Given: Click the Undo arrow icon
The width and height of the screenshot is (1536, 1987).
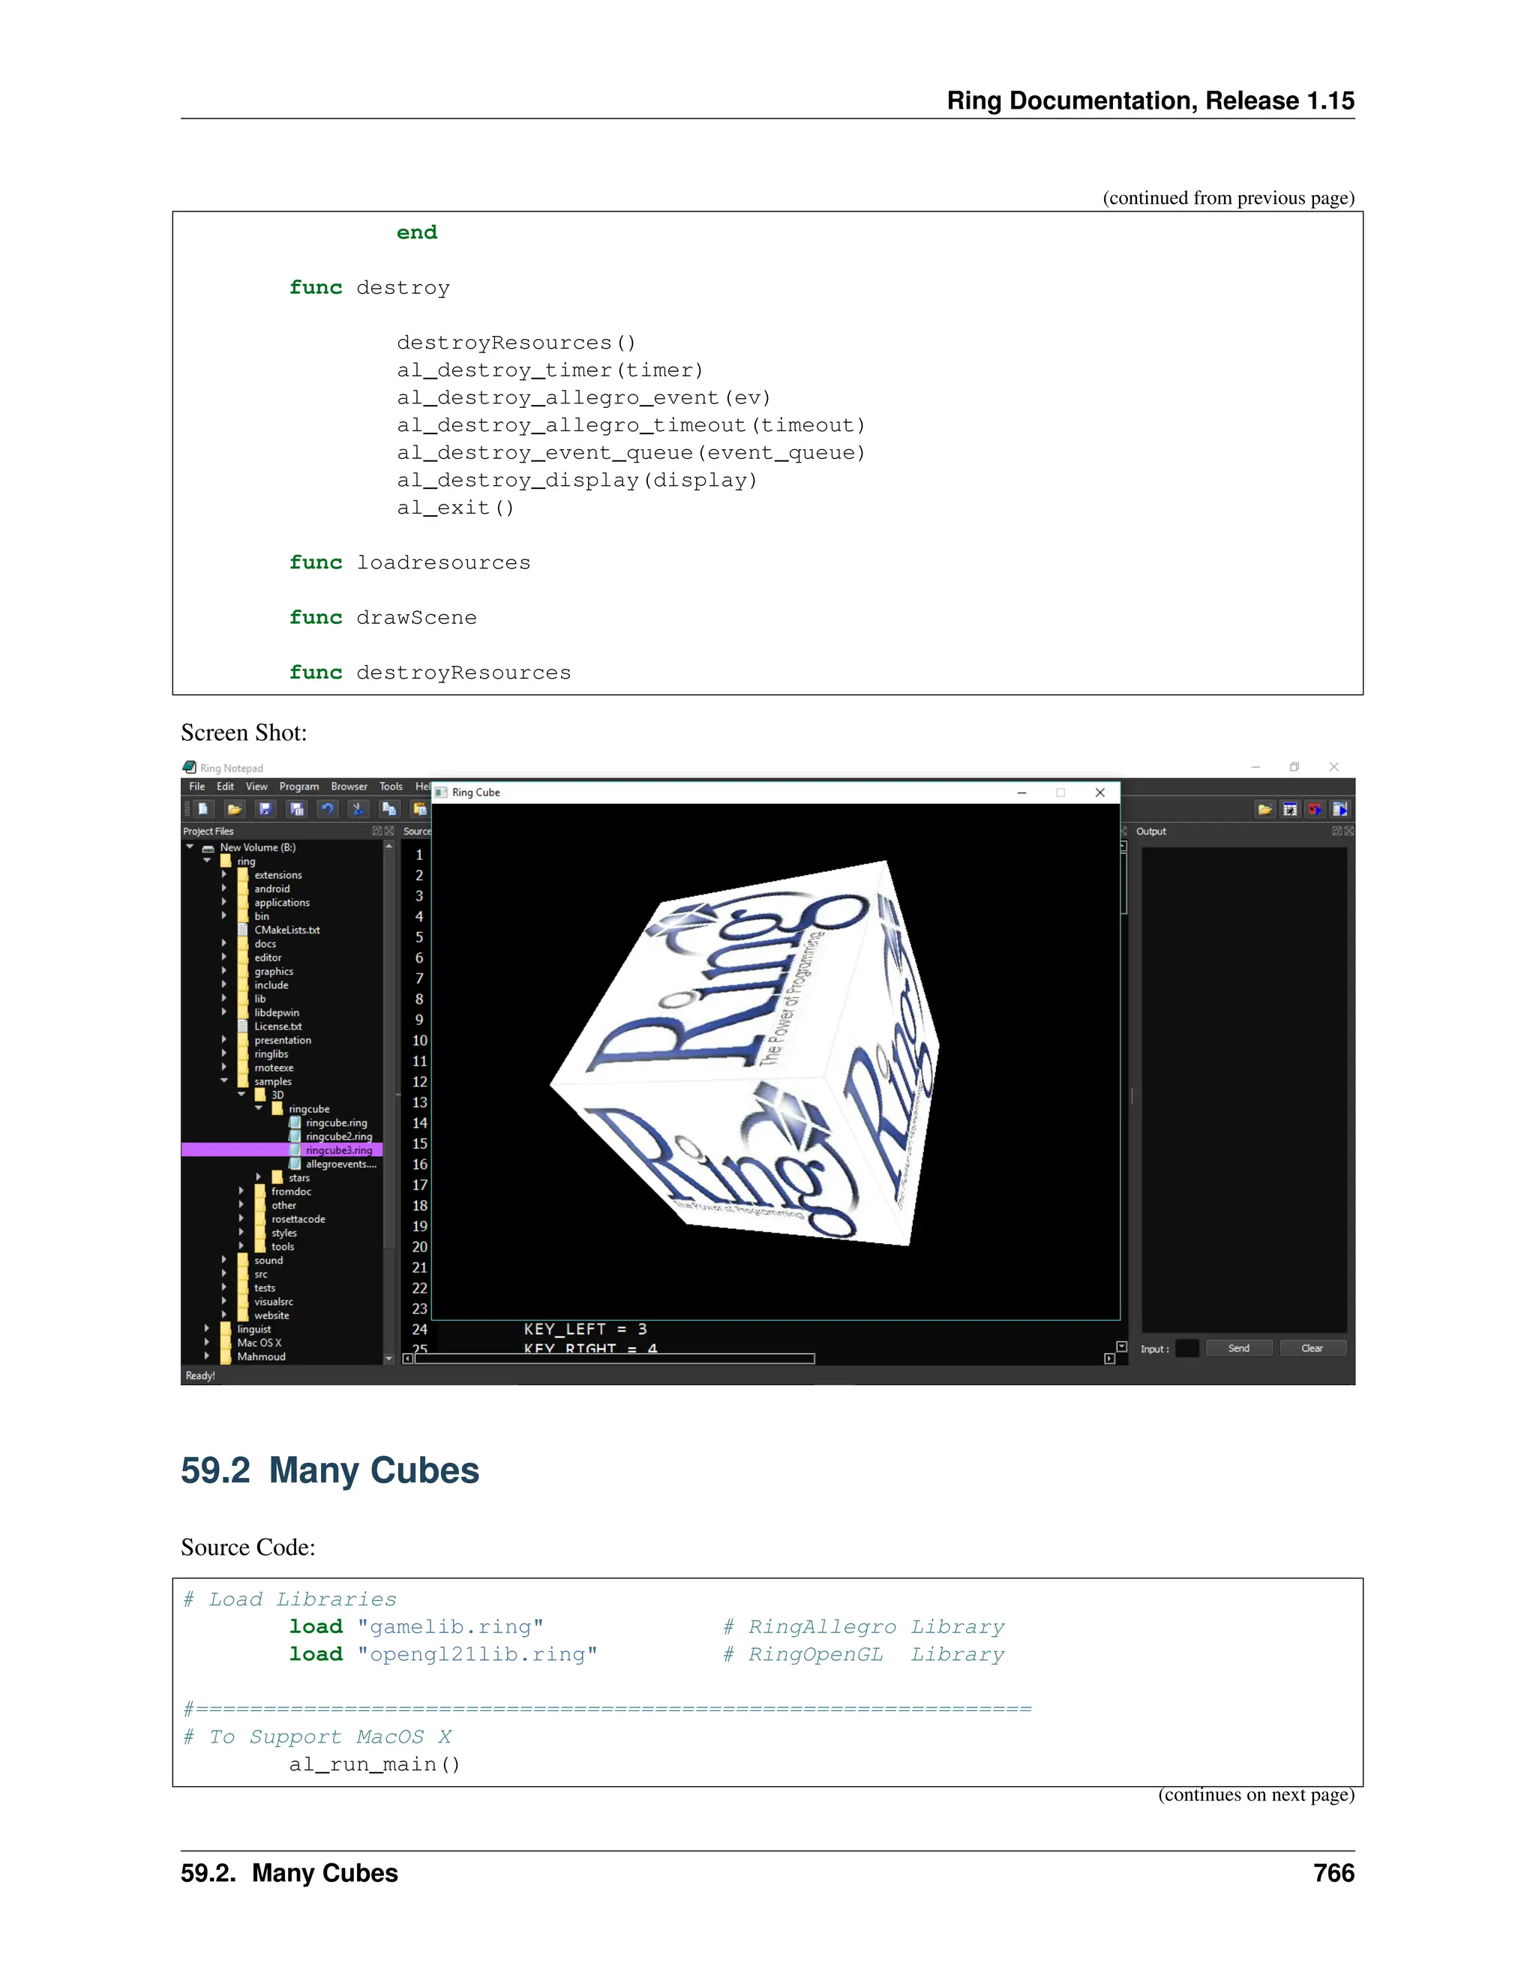Looking at the screenshot, I should pos(328,809).
